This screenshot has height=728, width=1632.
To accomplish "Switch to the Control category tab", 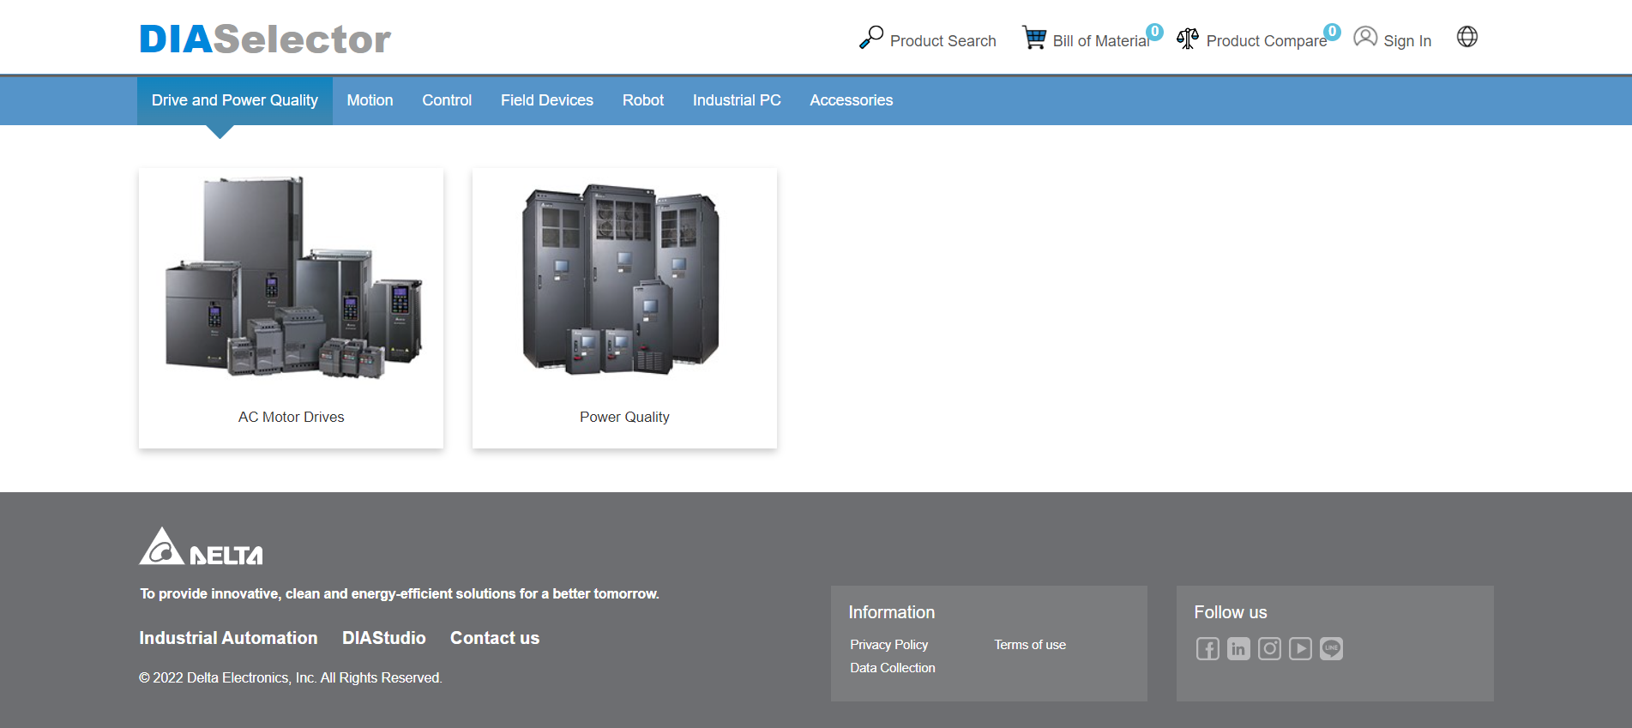I will (x=447, y=100).
